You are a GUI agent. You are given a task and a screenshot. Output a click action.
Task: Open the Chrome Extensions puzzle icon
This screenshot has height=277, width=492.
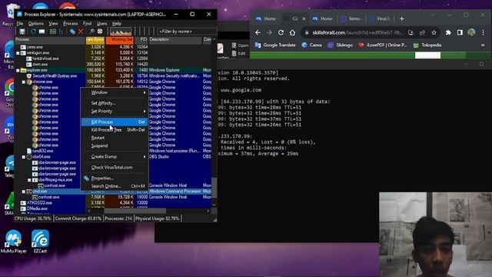pyautogui.click(x=448, y=32)
